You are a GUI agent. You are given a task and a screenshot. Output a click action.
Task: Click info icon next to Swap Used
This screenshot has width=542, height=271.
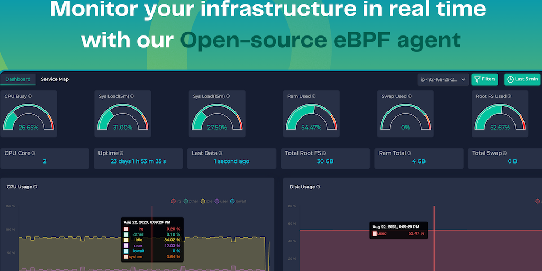tap(410, 96)
